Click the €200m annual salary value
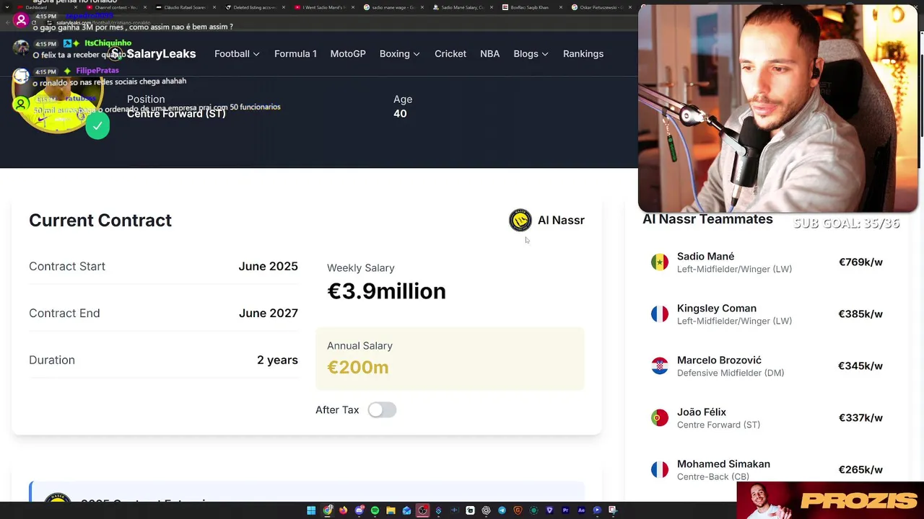This screenshot has height=519, width=924. pos(358,368)
